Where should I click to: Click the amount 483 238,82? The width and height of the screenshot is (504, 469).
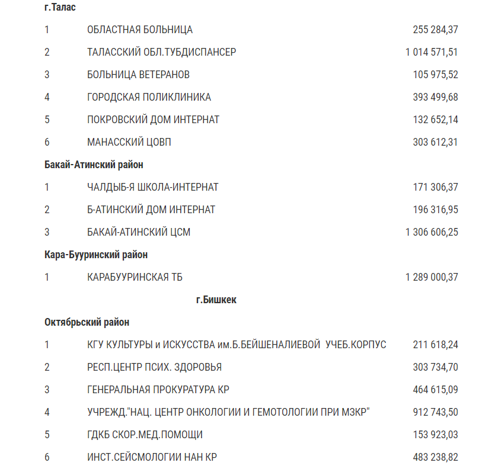pos(435,457)
